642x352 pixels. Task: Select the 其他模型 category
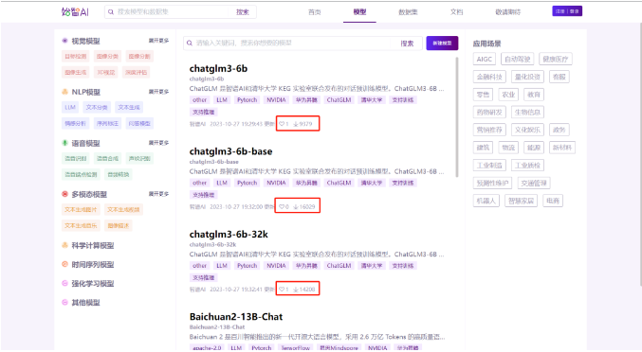(85, 302)
